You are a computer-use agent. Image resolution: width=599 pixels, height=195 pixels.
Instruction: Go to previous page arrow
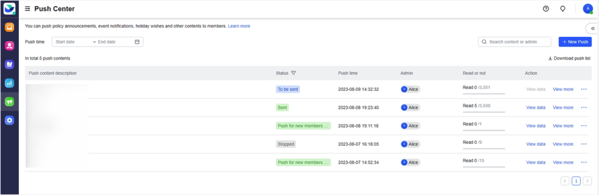tap(565, 181)
